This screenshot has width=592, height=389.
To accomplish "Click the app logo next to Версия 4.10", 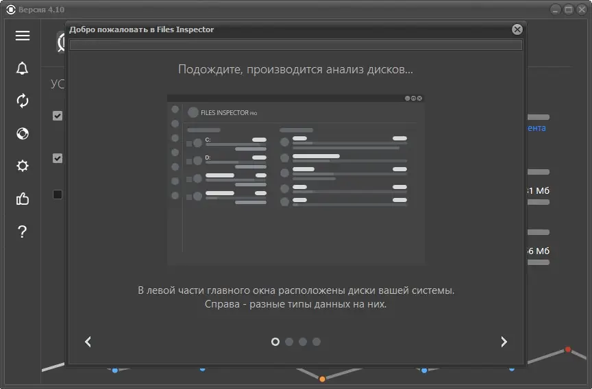I will tap(11, 10).
